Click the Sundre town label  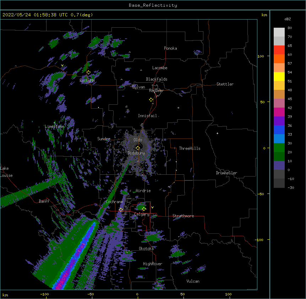coord(104,139)
